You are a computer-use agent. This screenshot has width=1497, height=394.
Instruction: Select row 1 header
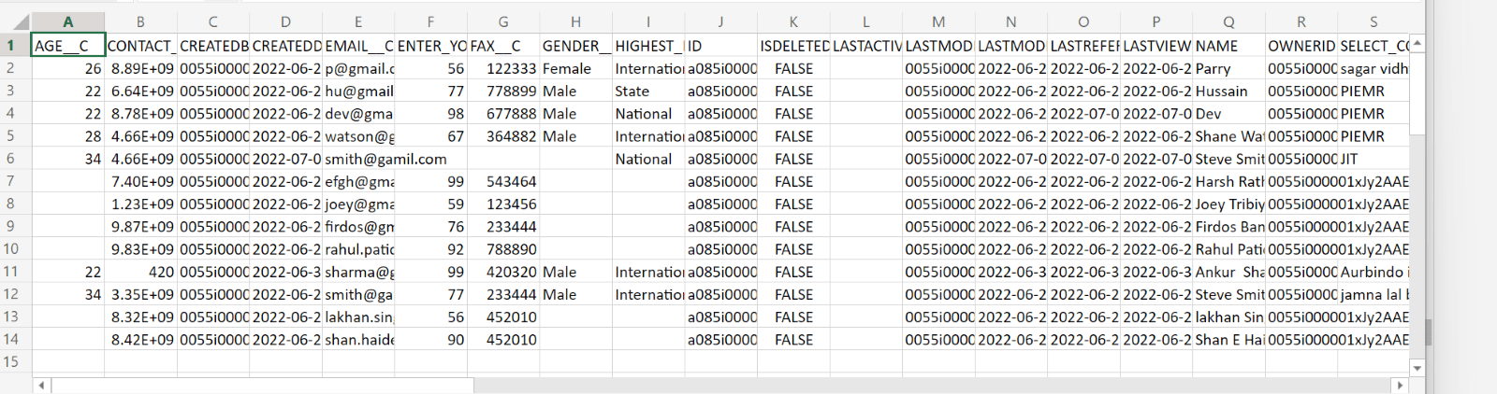pos(12,46)
